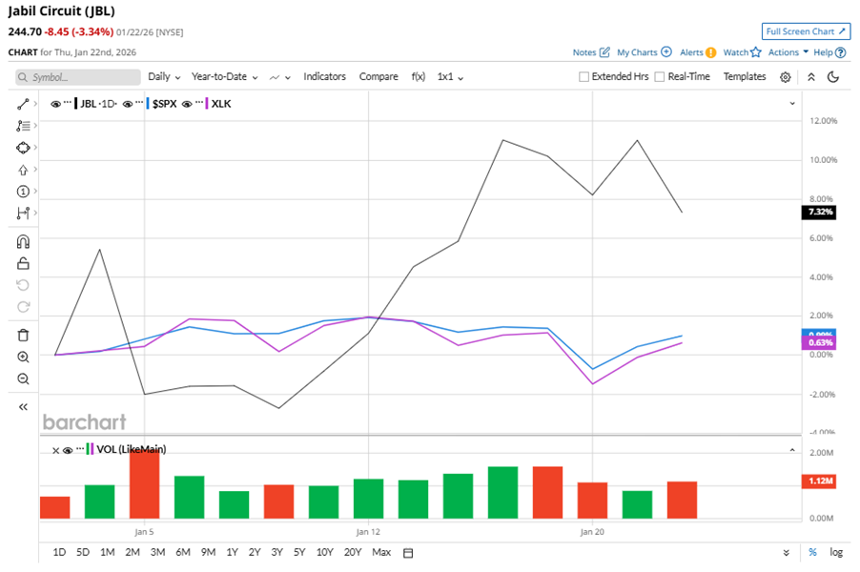The width and height of the screenshot is (860, 572).
Task: Open the Compare menu
Action: (379, 77)
